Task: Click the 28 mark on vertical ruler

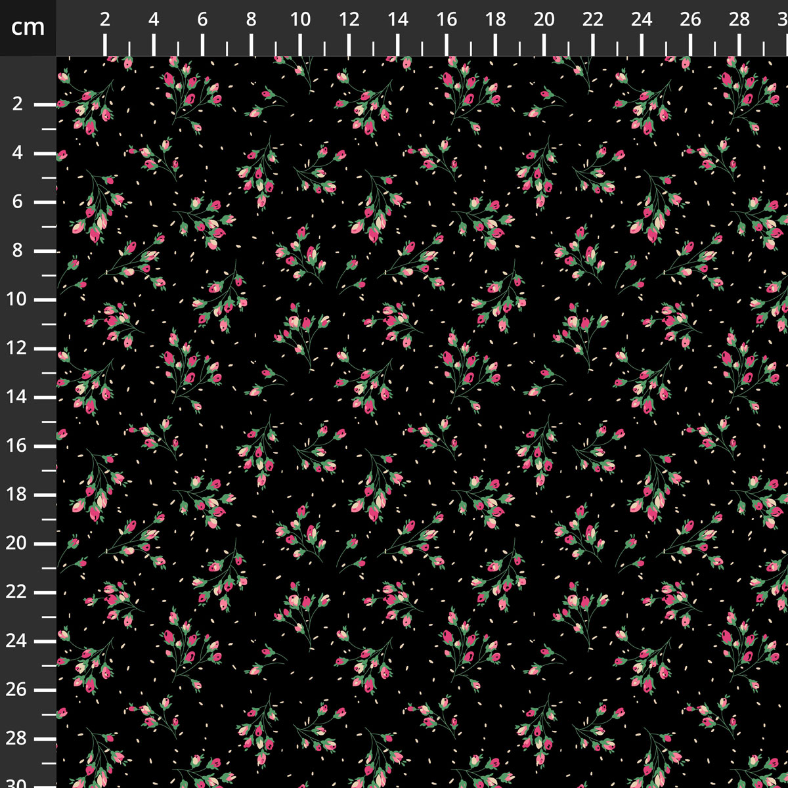Action: pyautogui.click(x=18, y=738)
